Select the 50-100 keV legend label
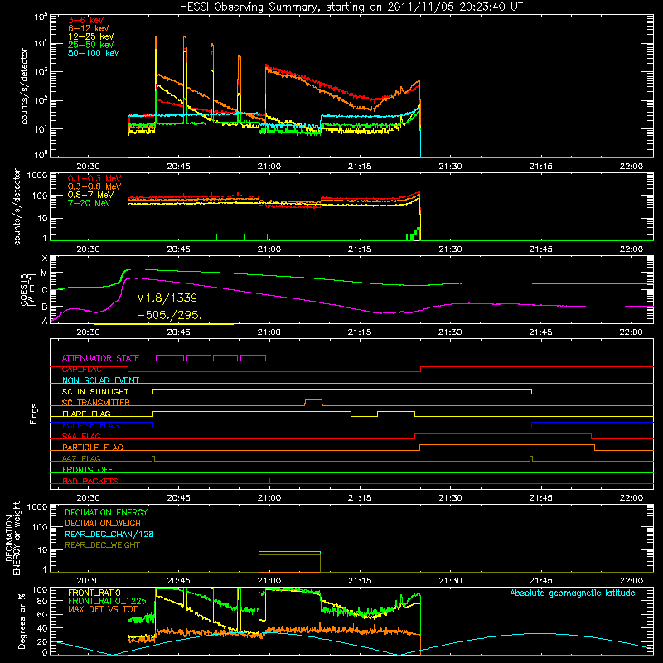 coord(94,53)
